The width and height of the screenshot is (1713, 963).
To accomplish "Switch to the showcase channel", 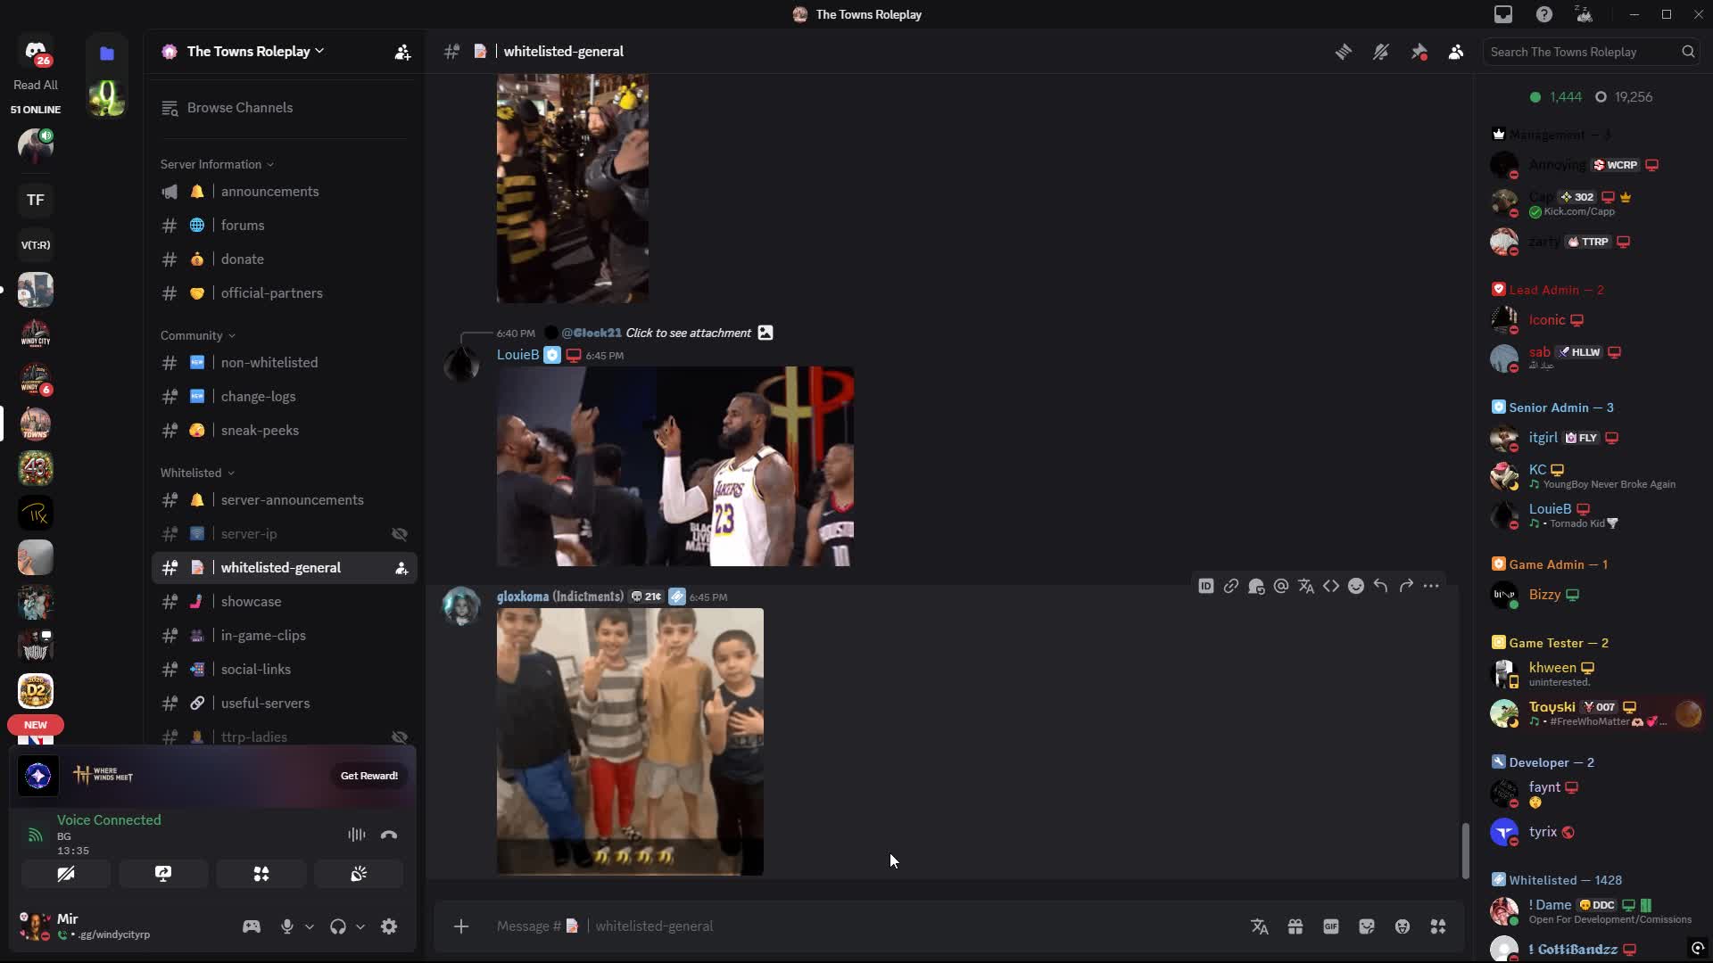I will coord(252,602).
